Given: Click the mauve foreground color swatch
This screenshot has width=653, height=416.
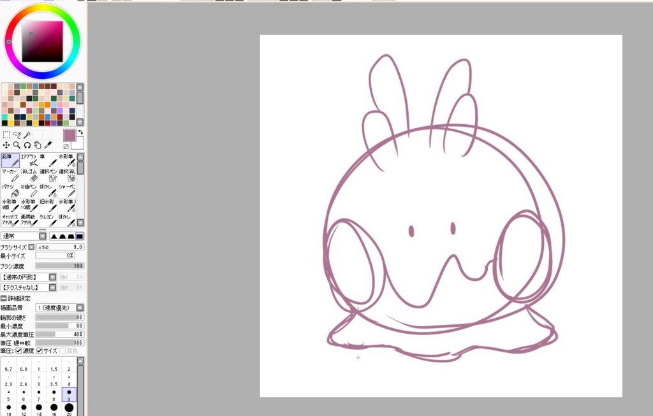Looking at the screenshot, I should pyautogui.click(x=70, y=135).
